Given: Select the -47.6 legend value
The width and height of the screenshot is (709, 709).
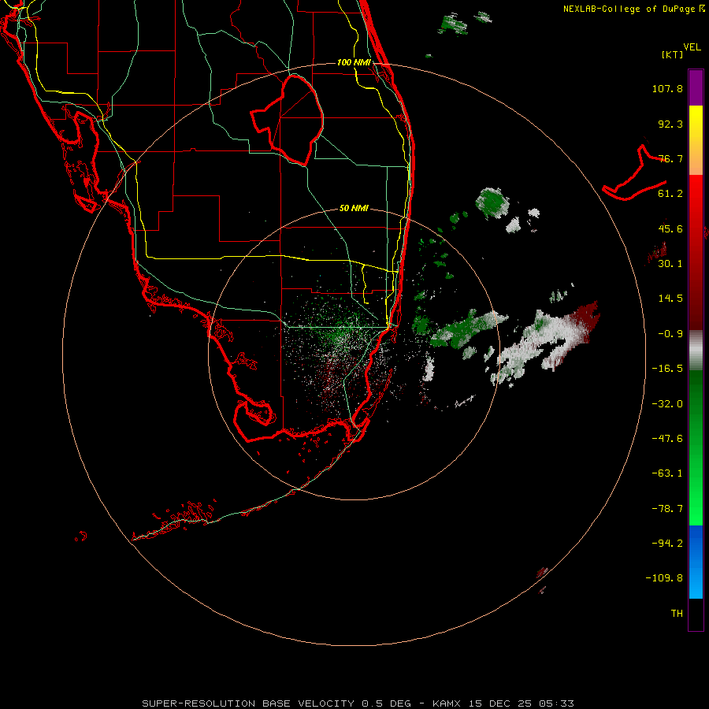Looking at the screenshot, I should tap(667, 439).
